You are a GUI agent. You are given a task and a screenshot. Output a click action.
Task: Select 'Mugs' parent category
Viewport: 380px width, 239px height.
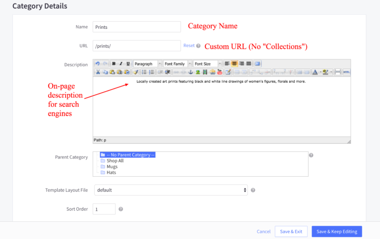coord(109,167)
